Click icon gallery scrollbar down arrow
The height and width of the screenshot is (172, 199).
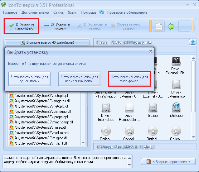coord(193,137)
